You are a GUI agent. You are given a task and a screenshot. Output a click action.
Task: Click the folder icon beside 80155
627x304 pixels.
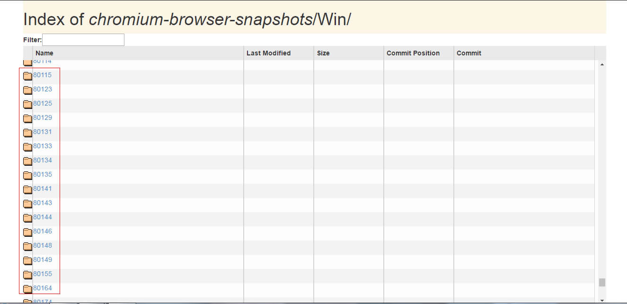point(28,275)
